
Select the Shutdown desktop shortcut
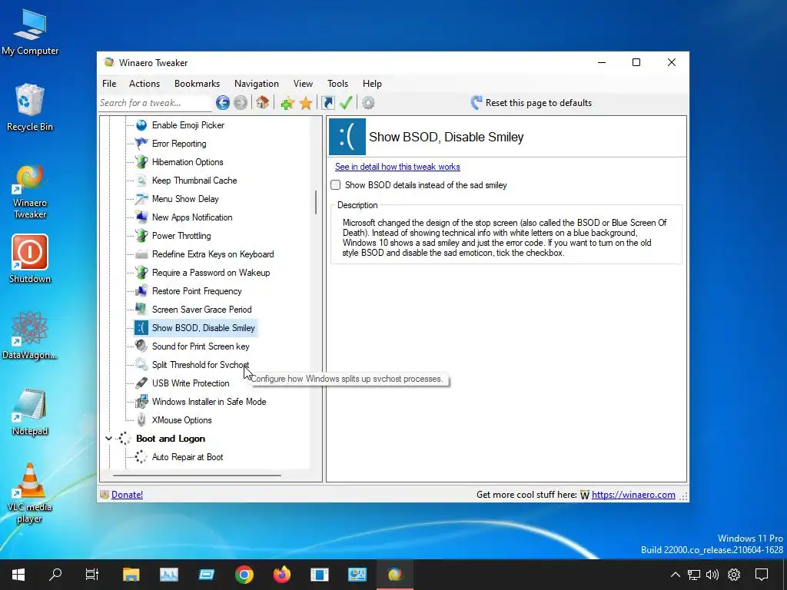[30, 259]
